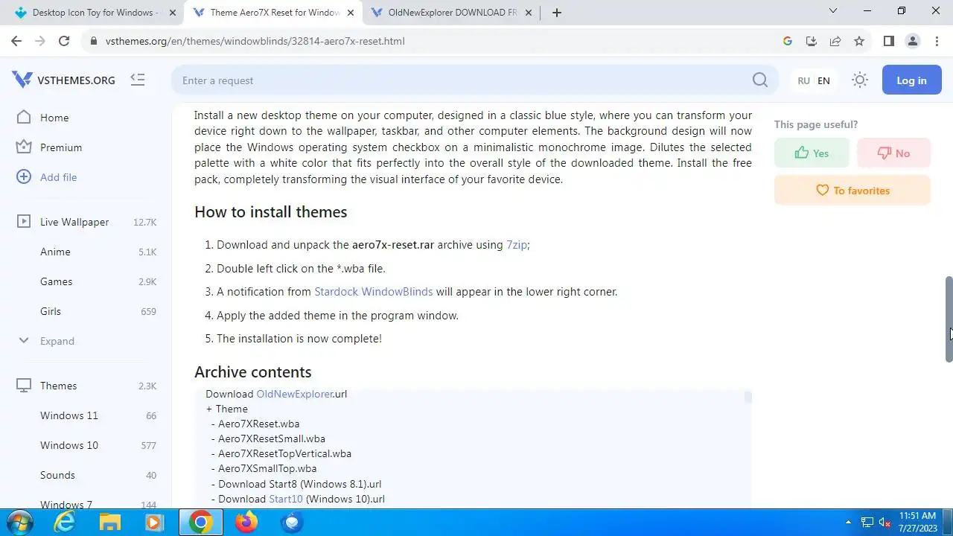Open Windows Media Player from taskbar
Screen dimensions: 953x536
[x=154, y=523]
